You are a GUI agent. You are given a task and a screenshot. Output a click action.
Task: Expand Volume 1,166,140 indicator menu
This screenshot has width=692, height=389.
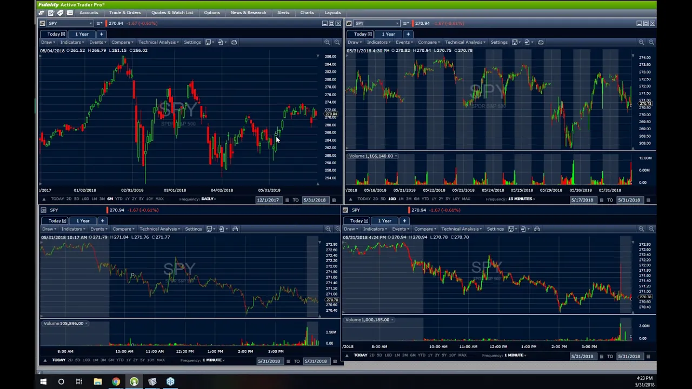pyautogui.click(x=396, y=156)
